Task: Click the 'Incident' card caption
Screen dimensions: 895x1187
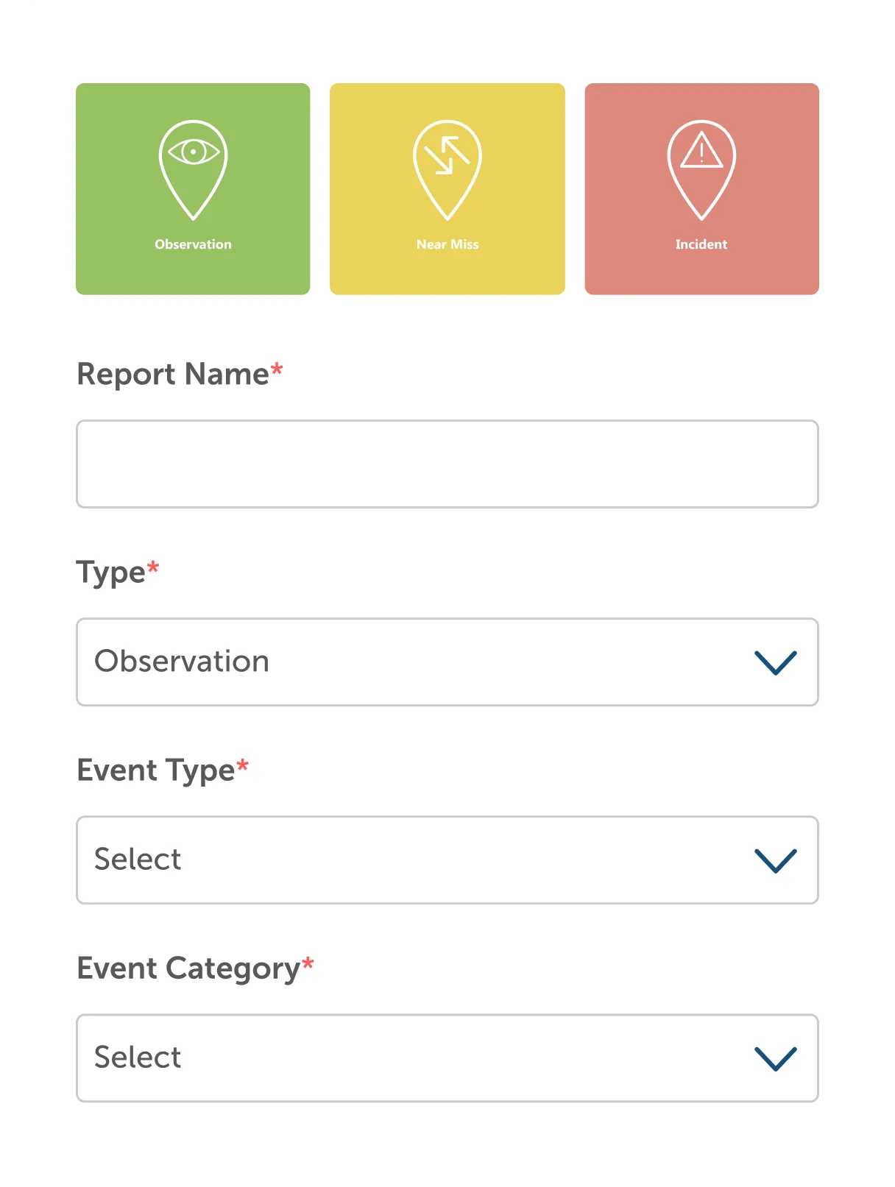Action: pos(701,244)
